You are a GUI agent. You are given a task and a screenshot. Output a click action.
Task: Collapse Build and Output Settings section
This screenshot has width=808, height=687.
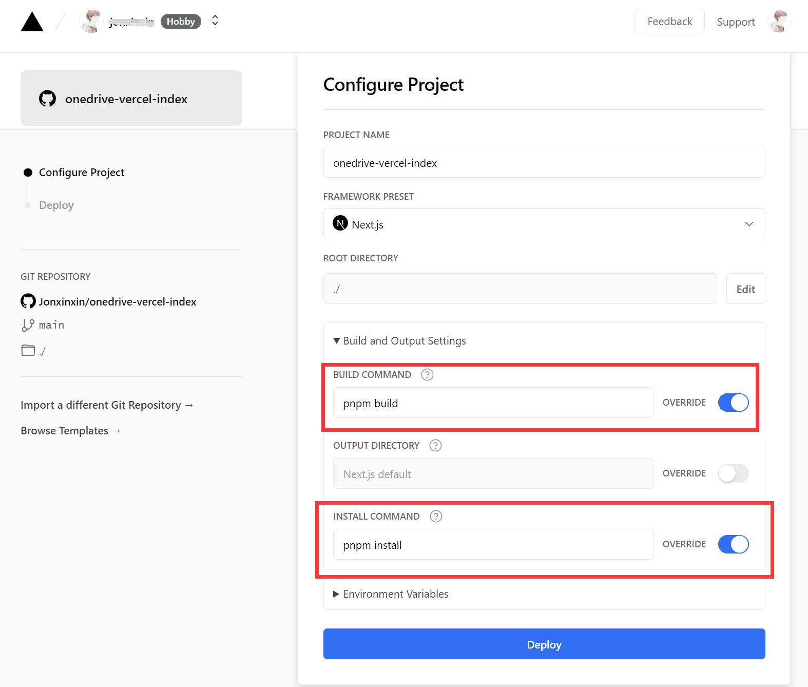(399, 341)
